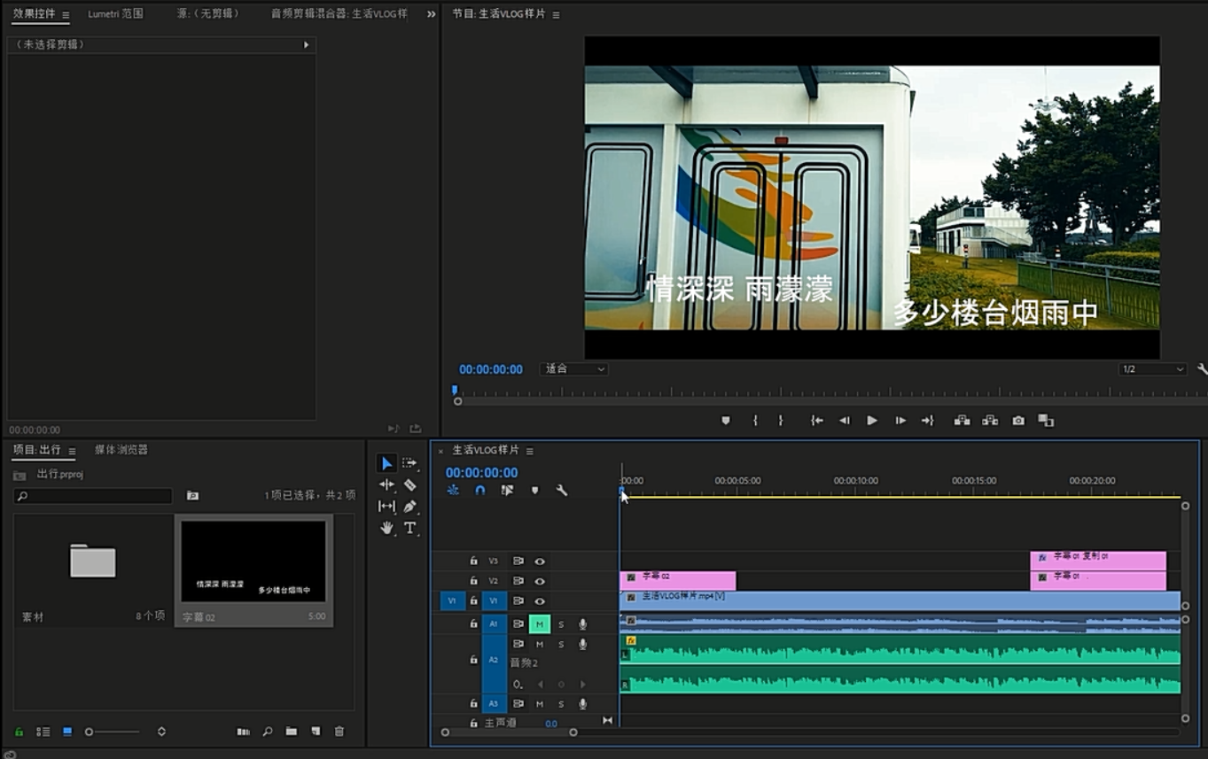The image size is (1208, 759).
Task: Hide track V2 with eye icon
Action: click(x=540, y=581)
